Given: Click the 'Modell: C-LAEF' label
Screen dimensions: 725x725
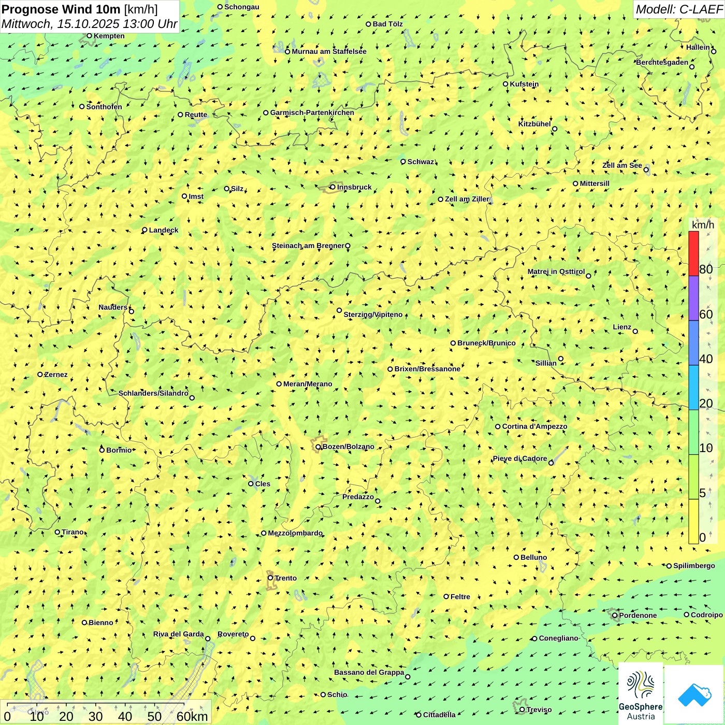Looking at the screenshot, I should [679, 9].
